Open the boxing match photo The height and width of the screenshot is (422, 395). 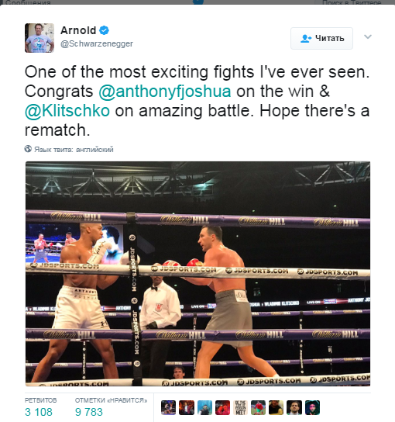coord(197,274)
